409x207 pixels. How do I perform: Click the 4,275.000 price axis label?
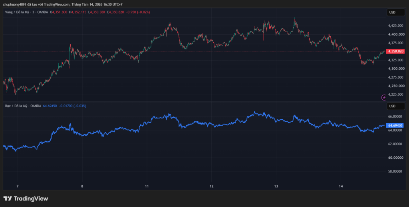click(x=396, y=77)
